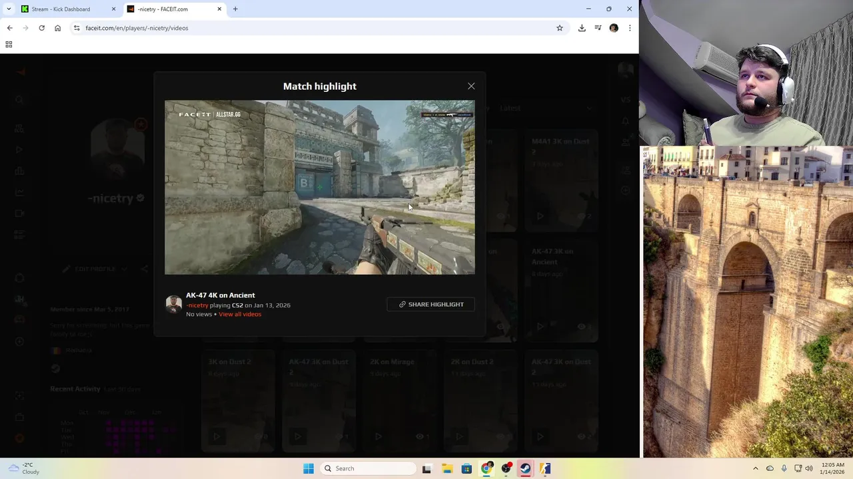Switch to Chrome in the taskbar
Screen dimensions: 853x479
486,468
